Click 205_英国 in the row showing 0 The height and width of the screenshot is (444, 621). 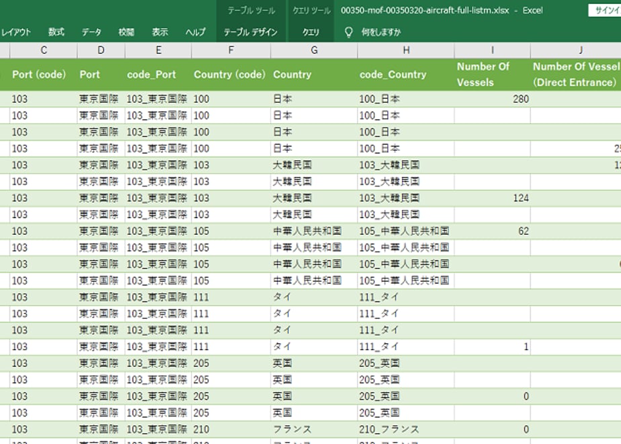pyautogui.click(x=406, y=396)
